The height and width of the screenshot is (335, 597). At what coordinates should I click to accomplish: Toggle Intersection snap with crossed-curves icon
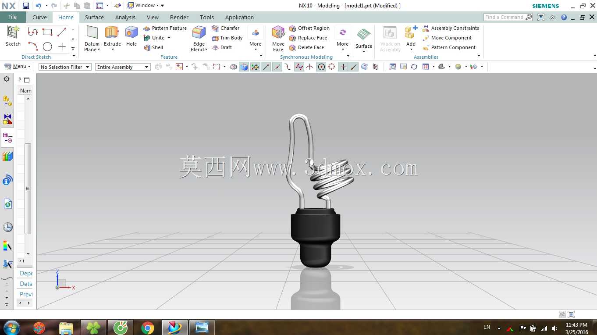pyautogui.click(x=310, y=67)
